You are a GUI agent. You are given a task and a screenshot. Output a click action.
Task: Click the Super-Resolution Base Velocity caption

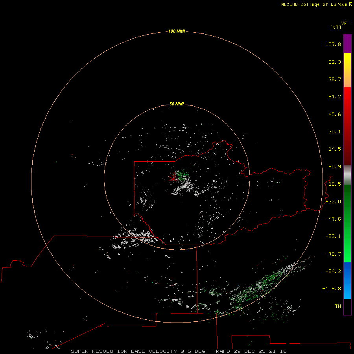coord(179,351)
